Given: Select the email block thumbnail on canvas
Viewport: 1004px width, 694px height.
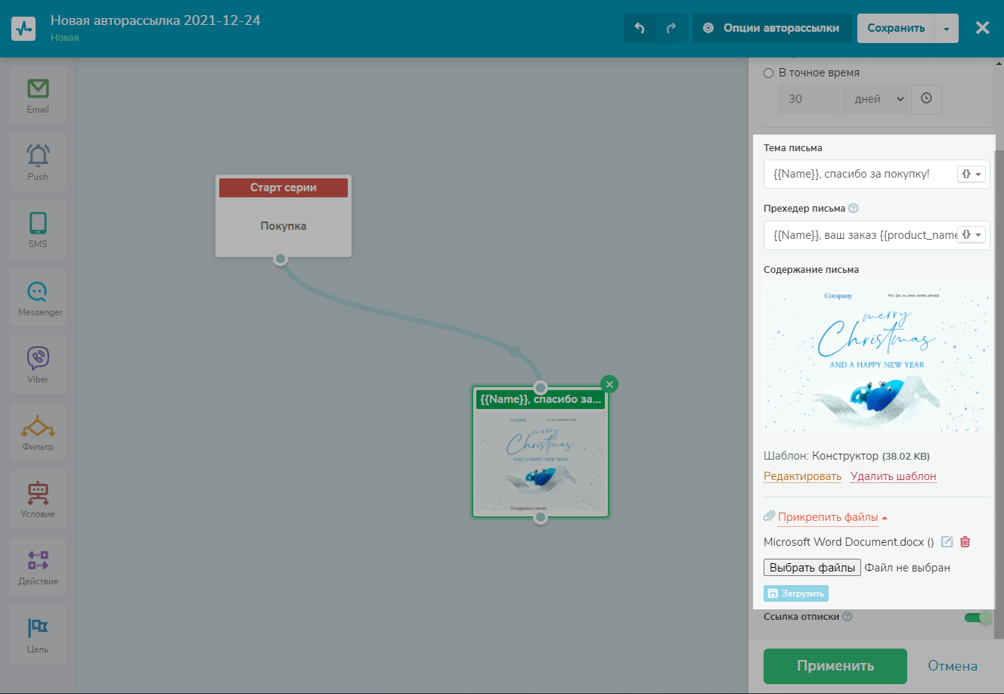Looking at the screenshot, I should 540,463.
